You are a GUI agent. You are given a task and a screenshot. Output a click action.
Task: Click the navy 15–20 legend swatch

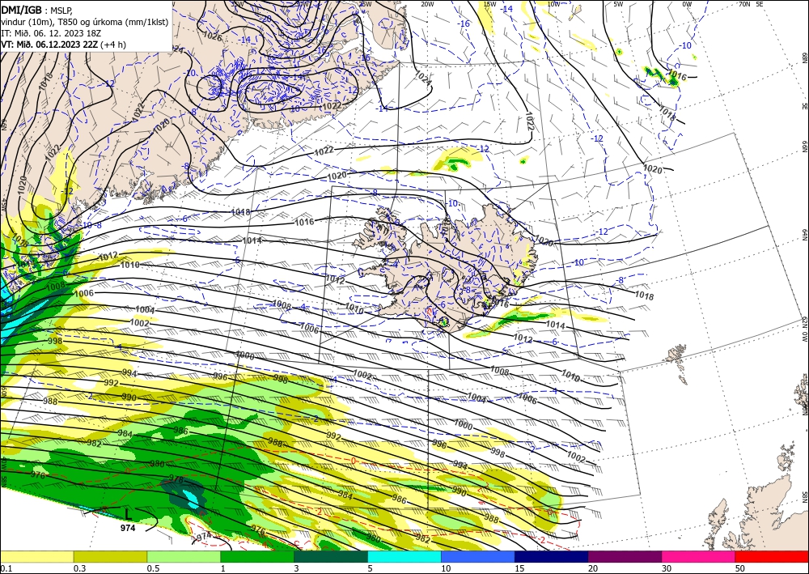coord(551,556)
